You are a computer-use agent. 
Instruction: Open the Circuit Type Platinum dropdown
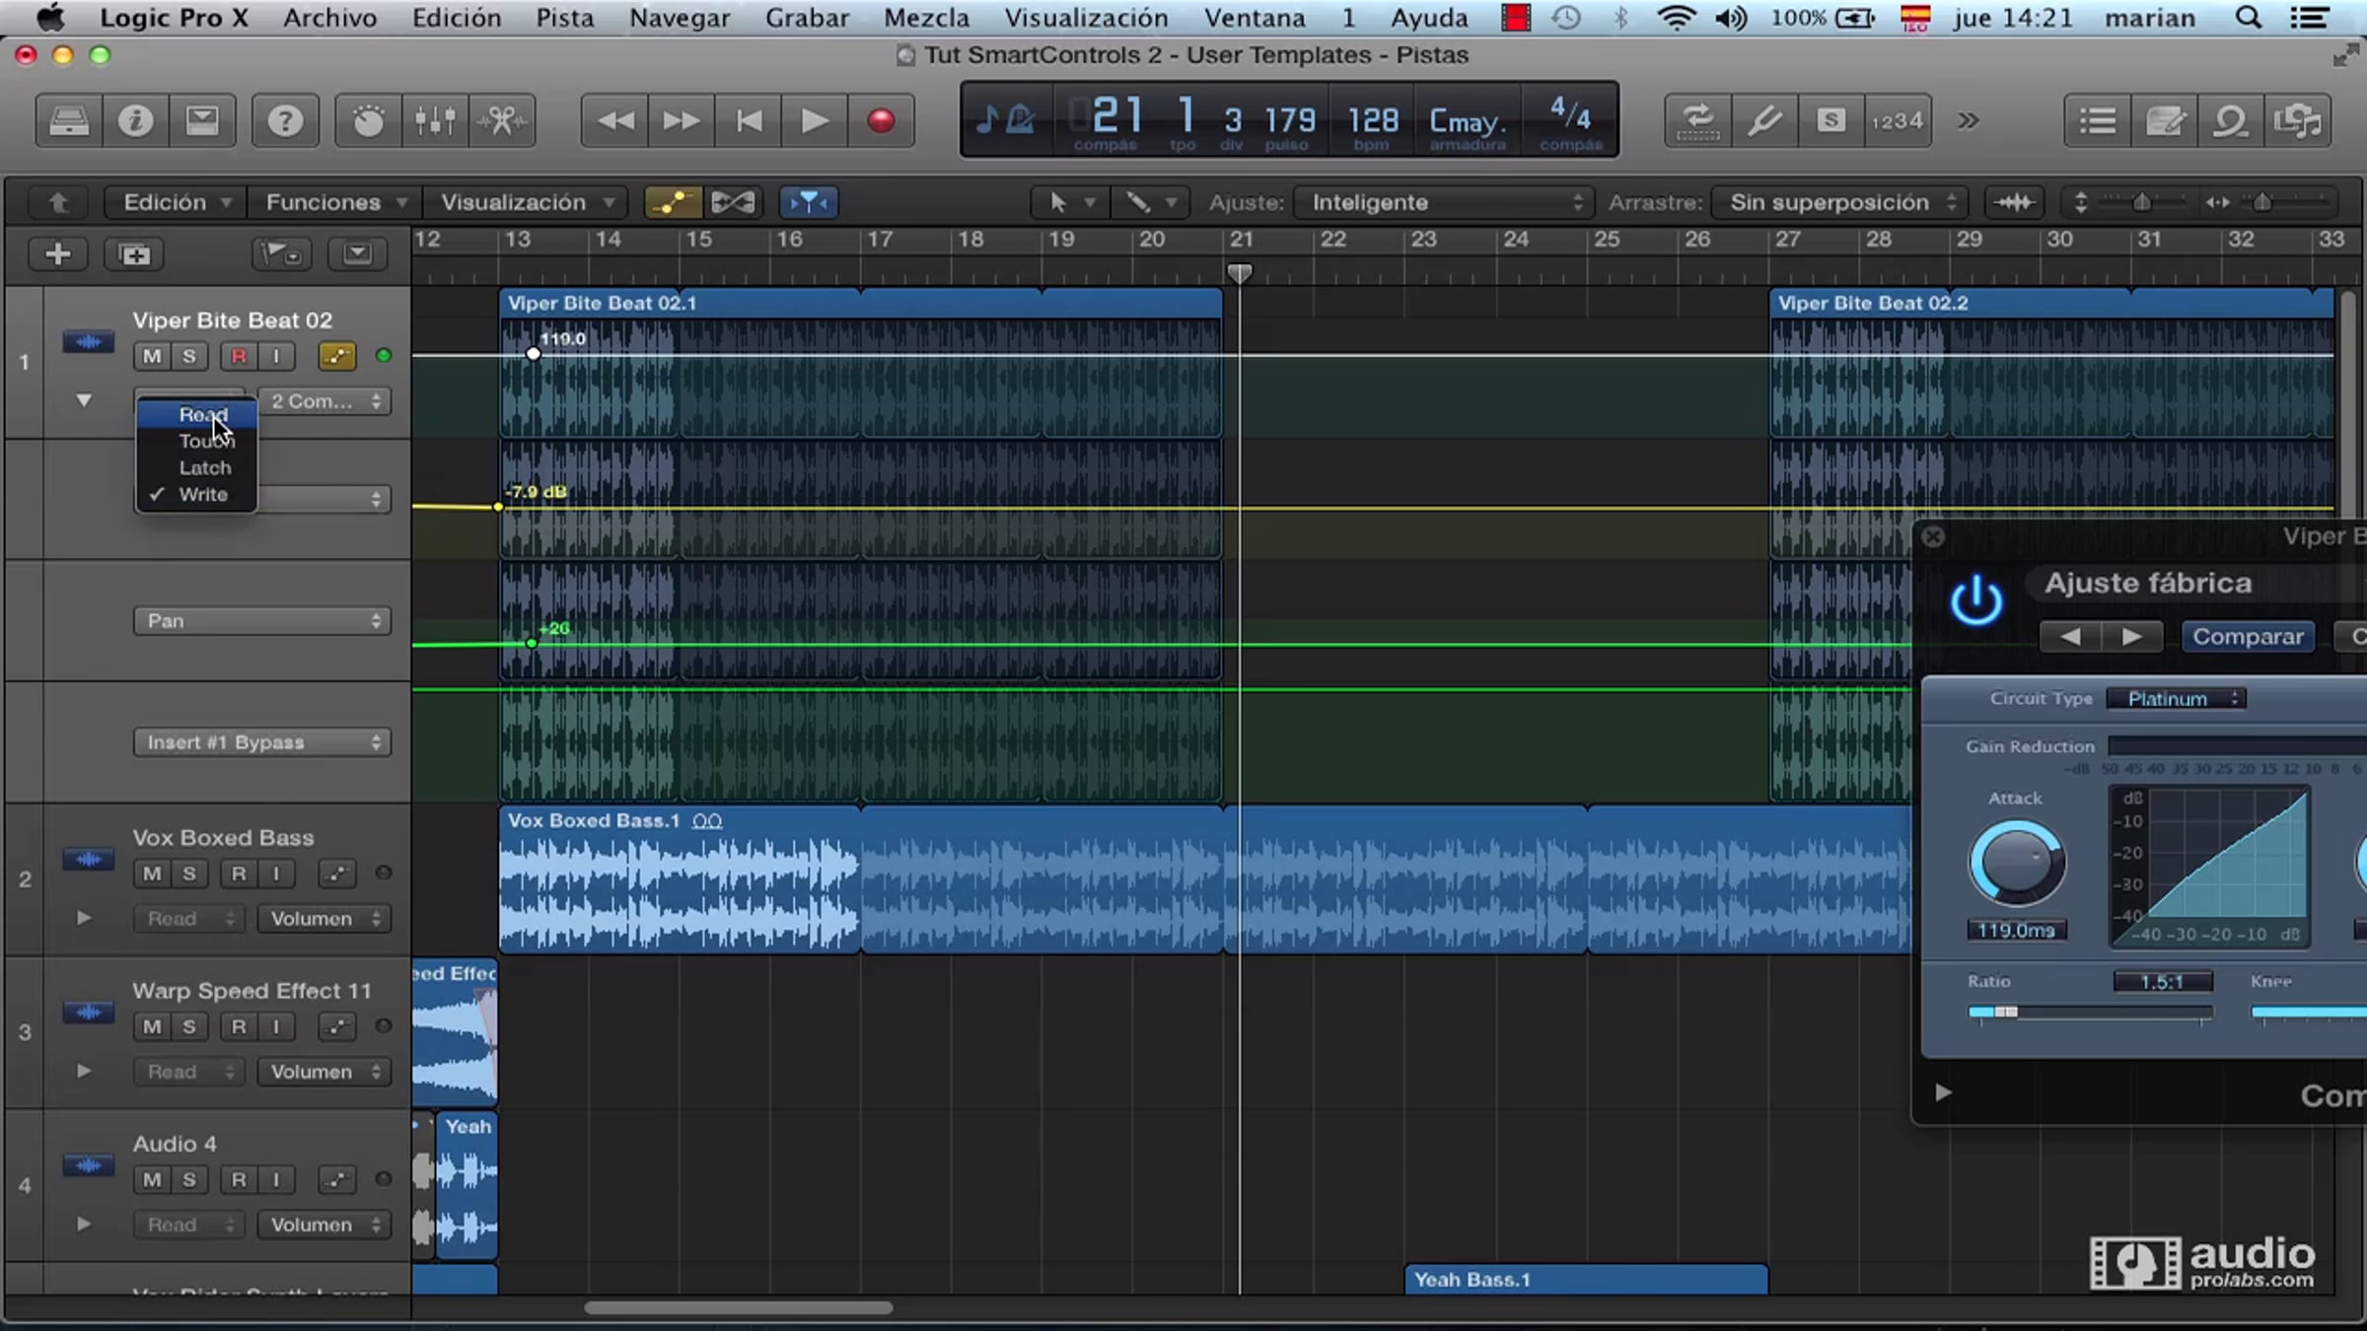(x=2176, y=698)
